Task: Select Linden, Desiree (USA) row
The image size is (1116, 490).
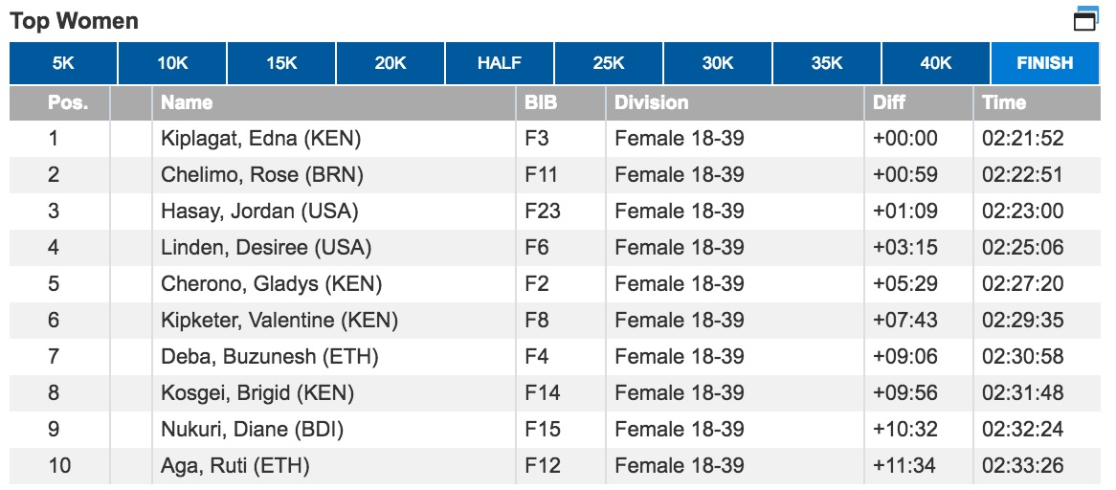Action: tap(266, 248)
